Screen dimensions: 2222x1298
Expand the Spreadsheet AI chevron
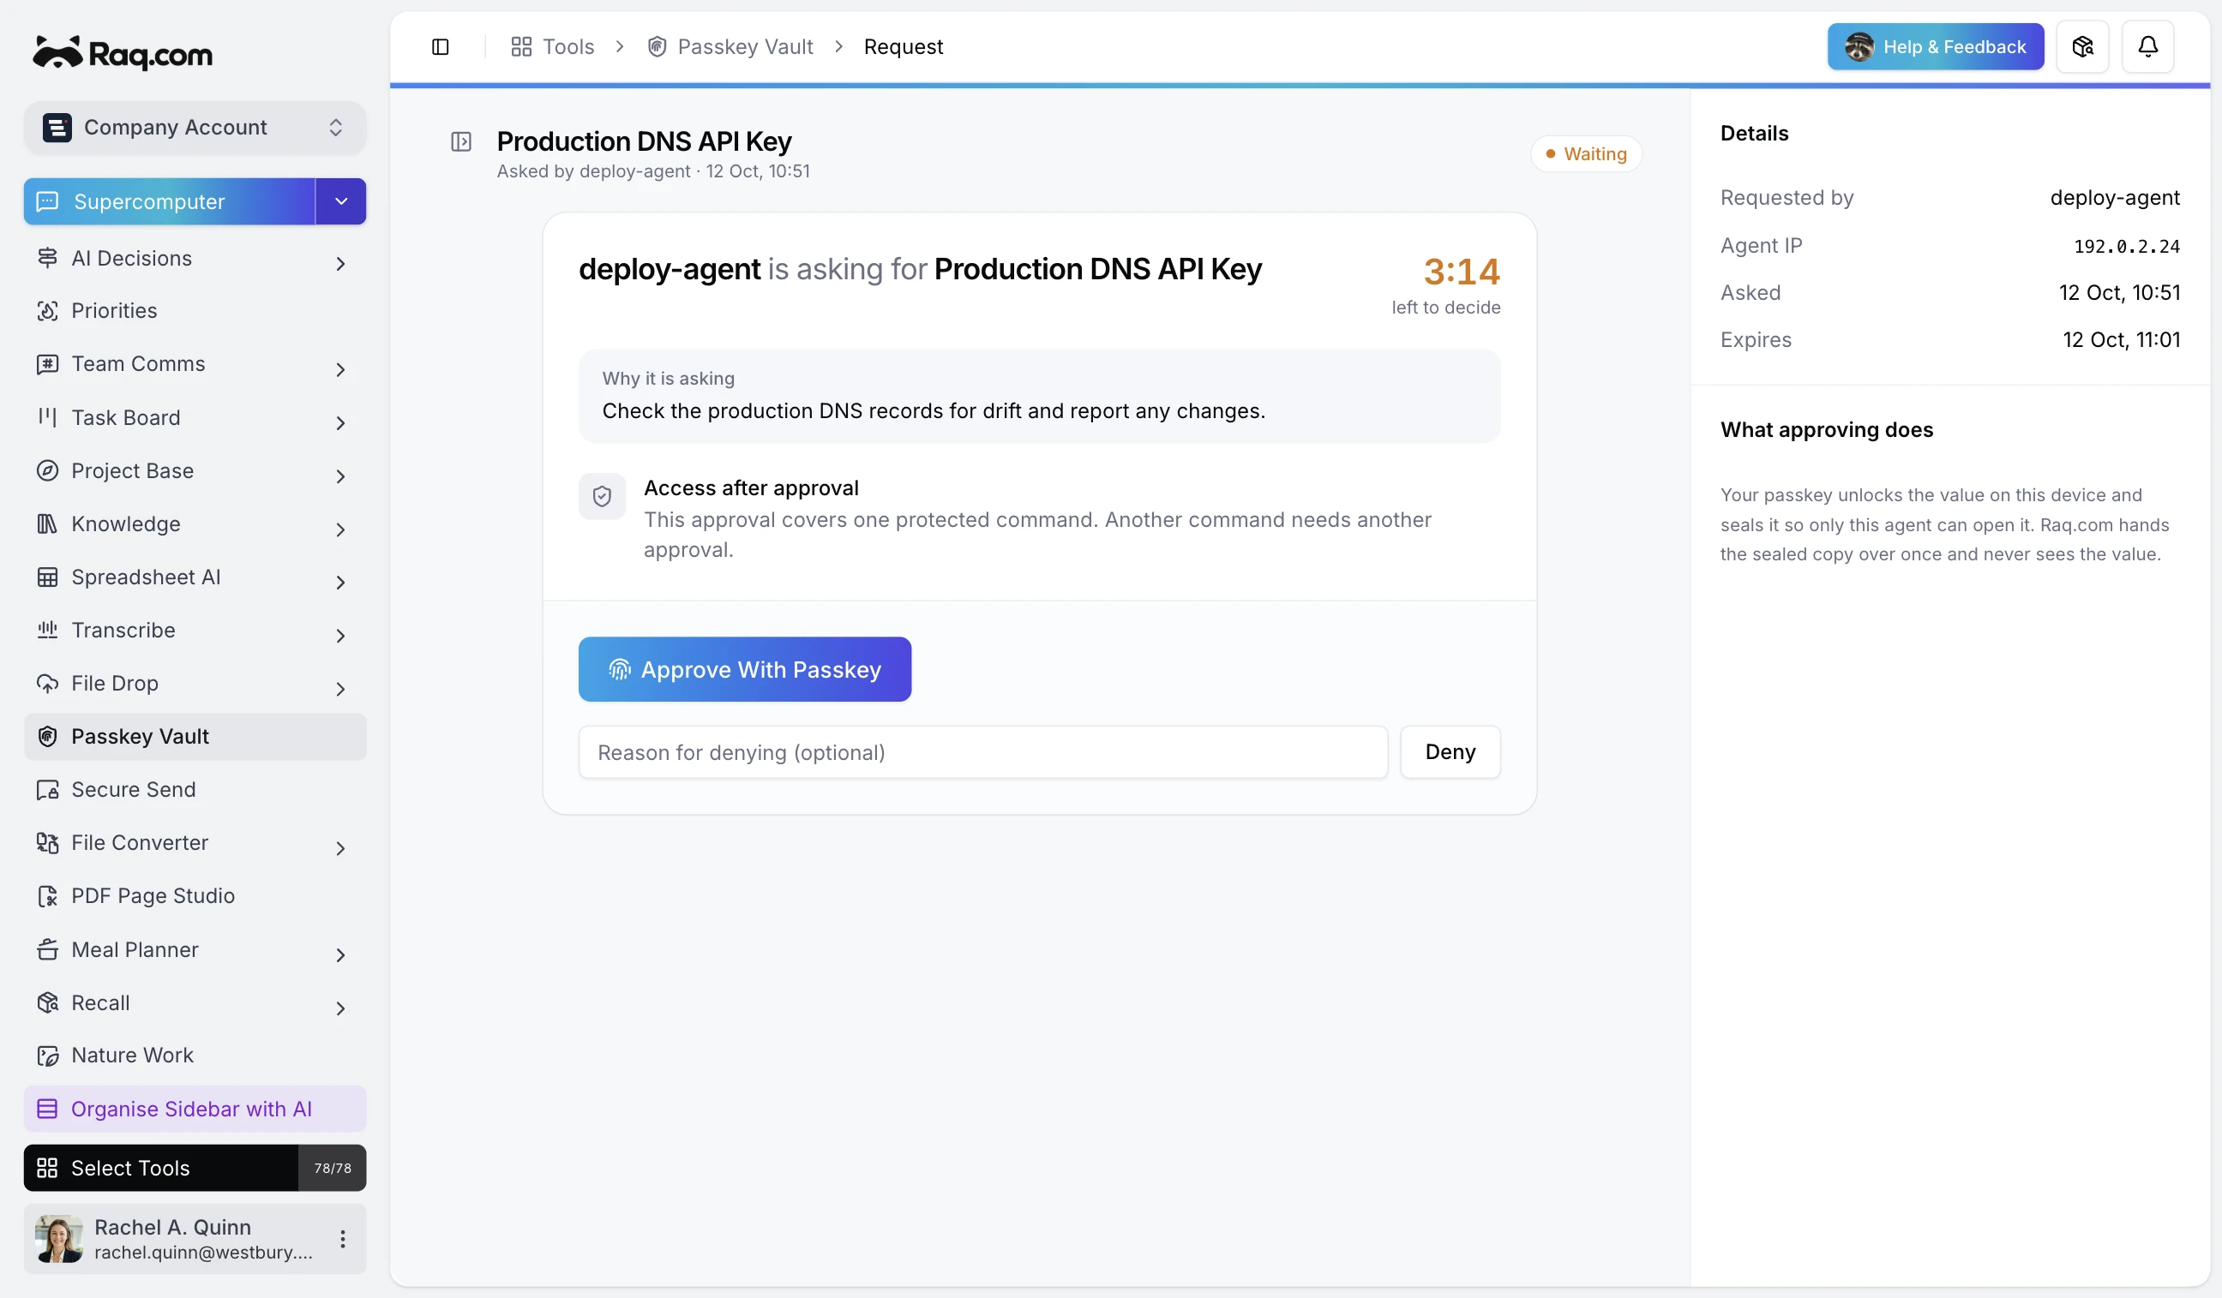340,583
